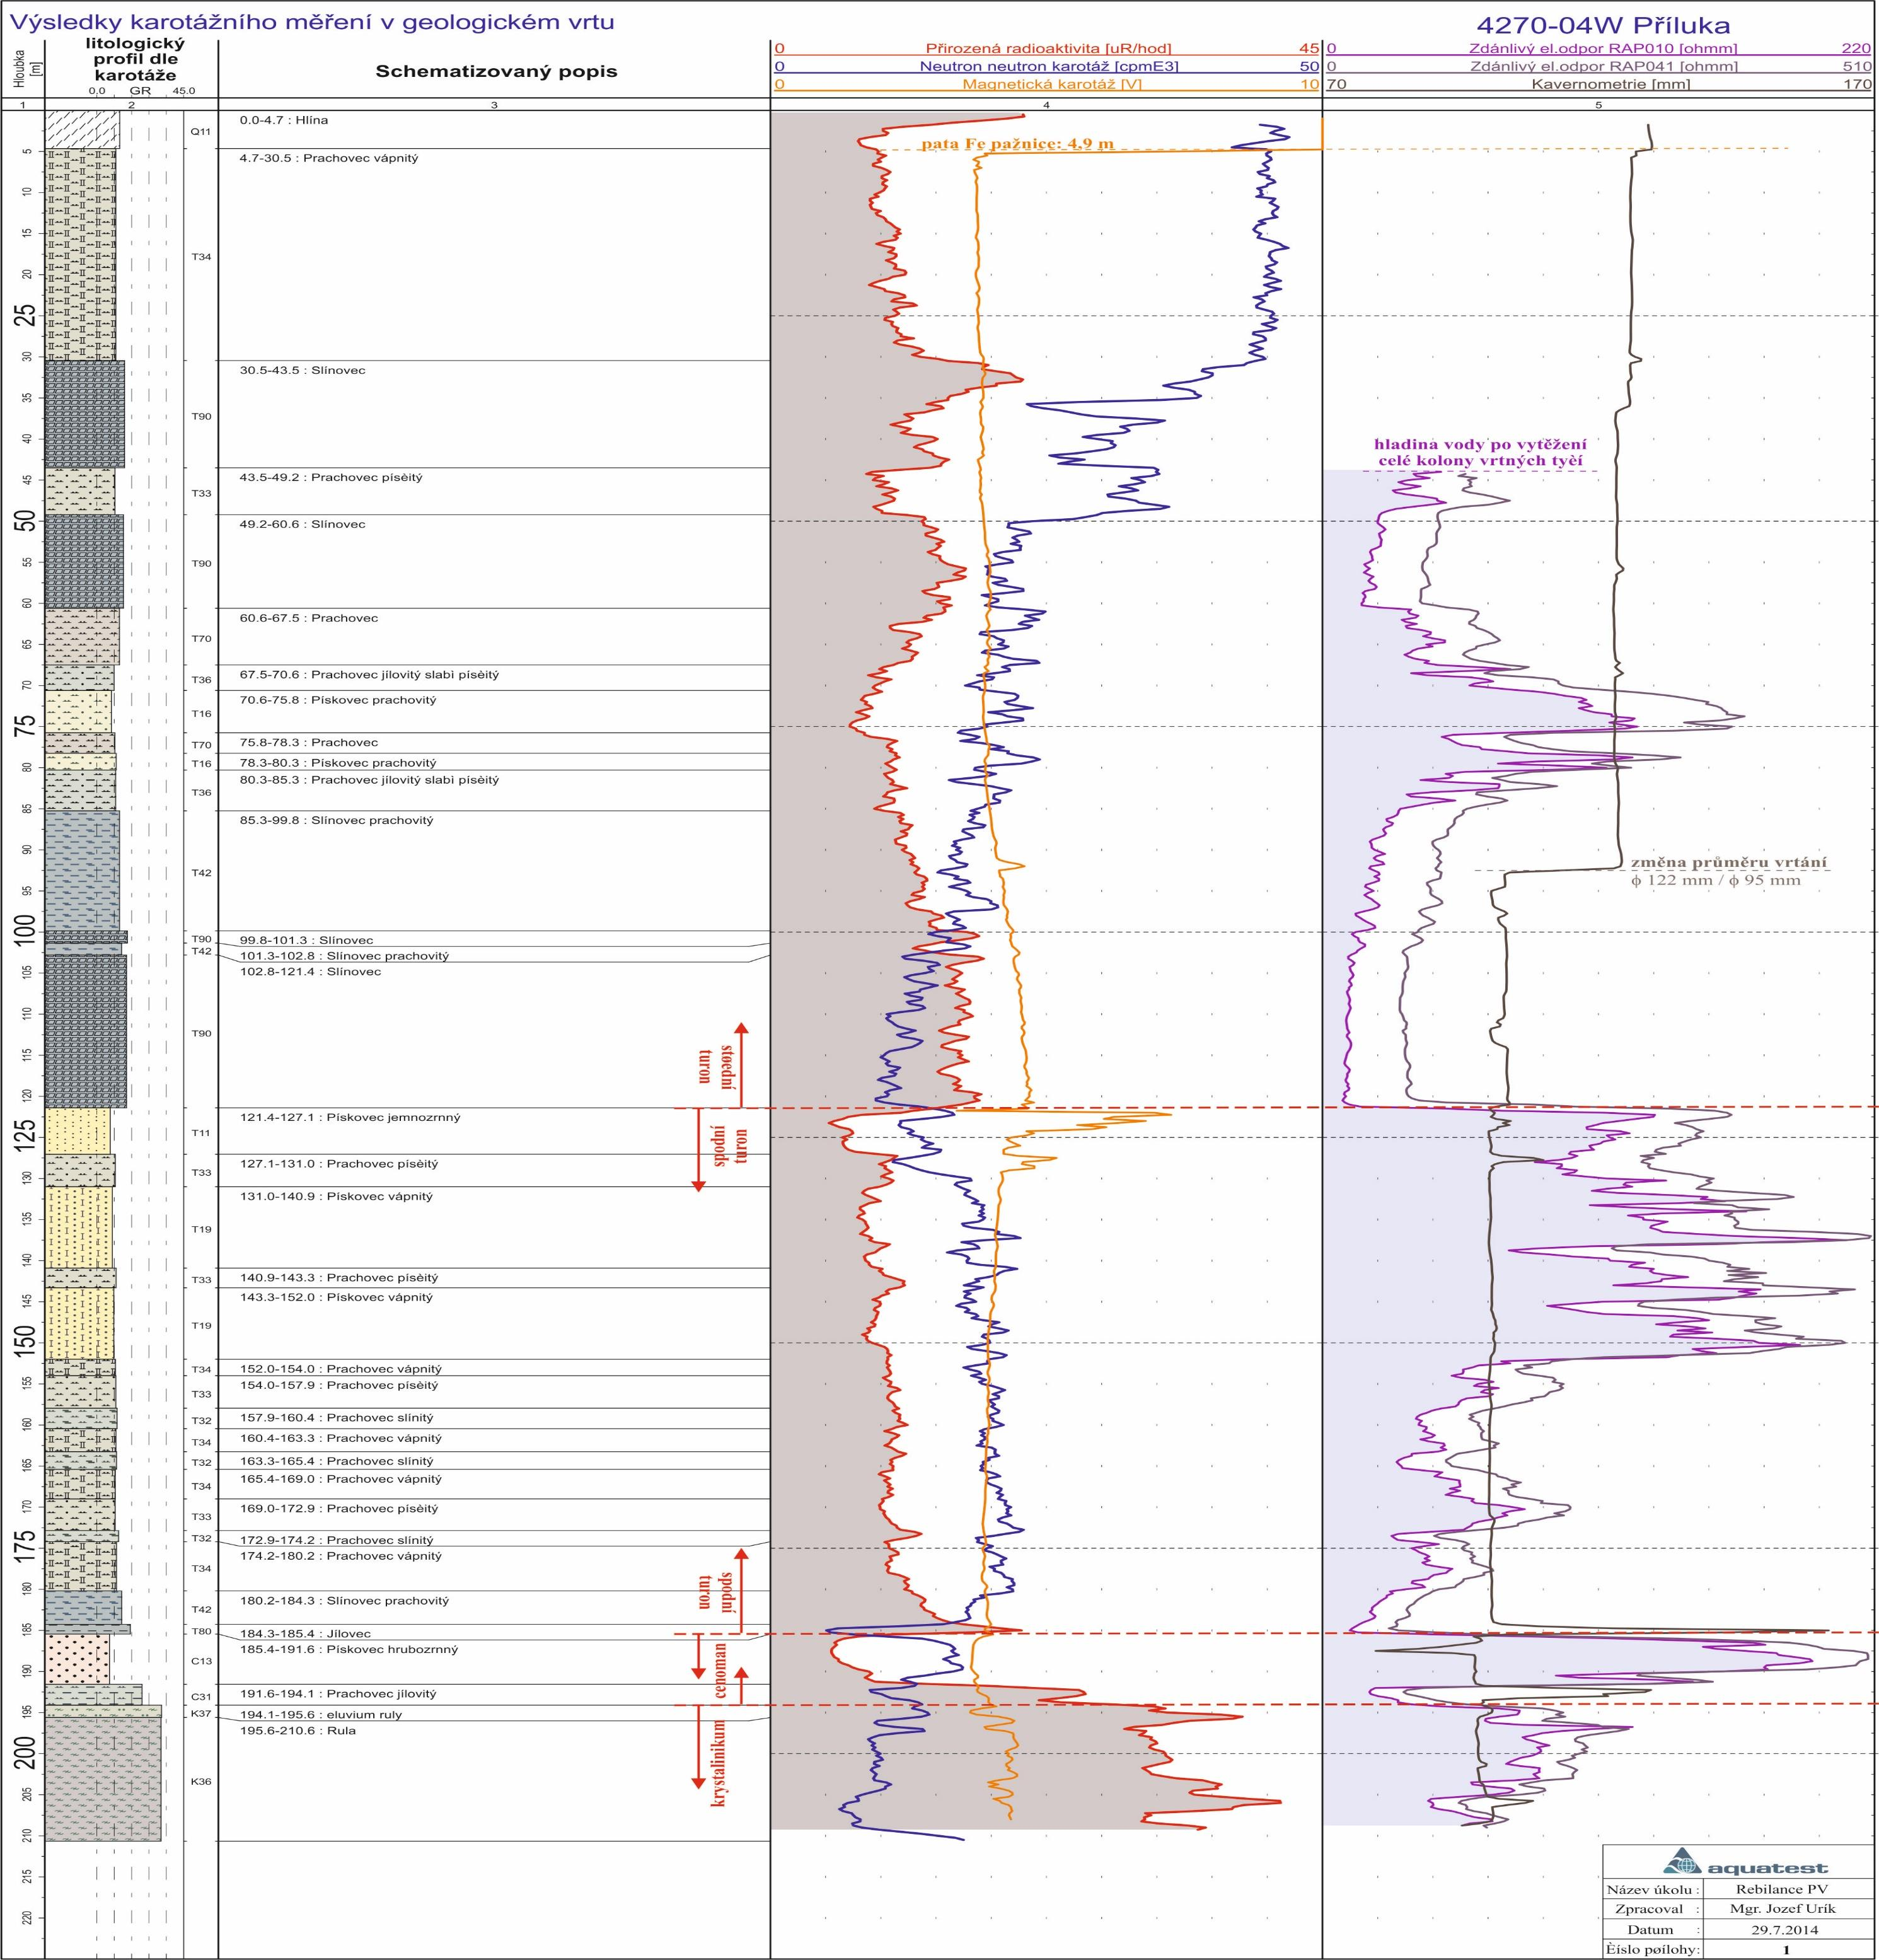Select lithology code 'C31'
The width and height of the screenshot is (1879, 1960).
tap(201, 1697)
